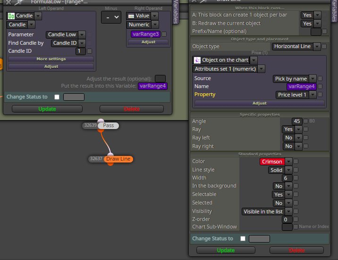Click Adjust button under Left Operand
Screen dimensions: 338x260
point(51,66)
